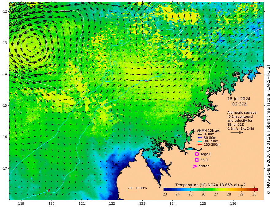Click the latitude axis label -14

coord(5,74)
